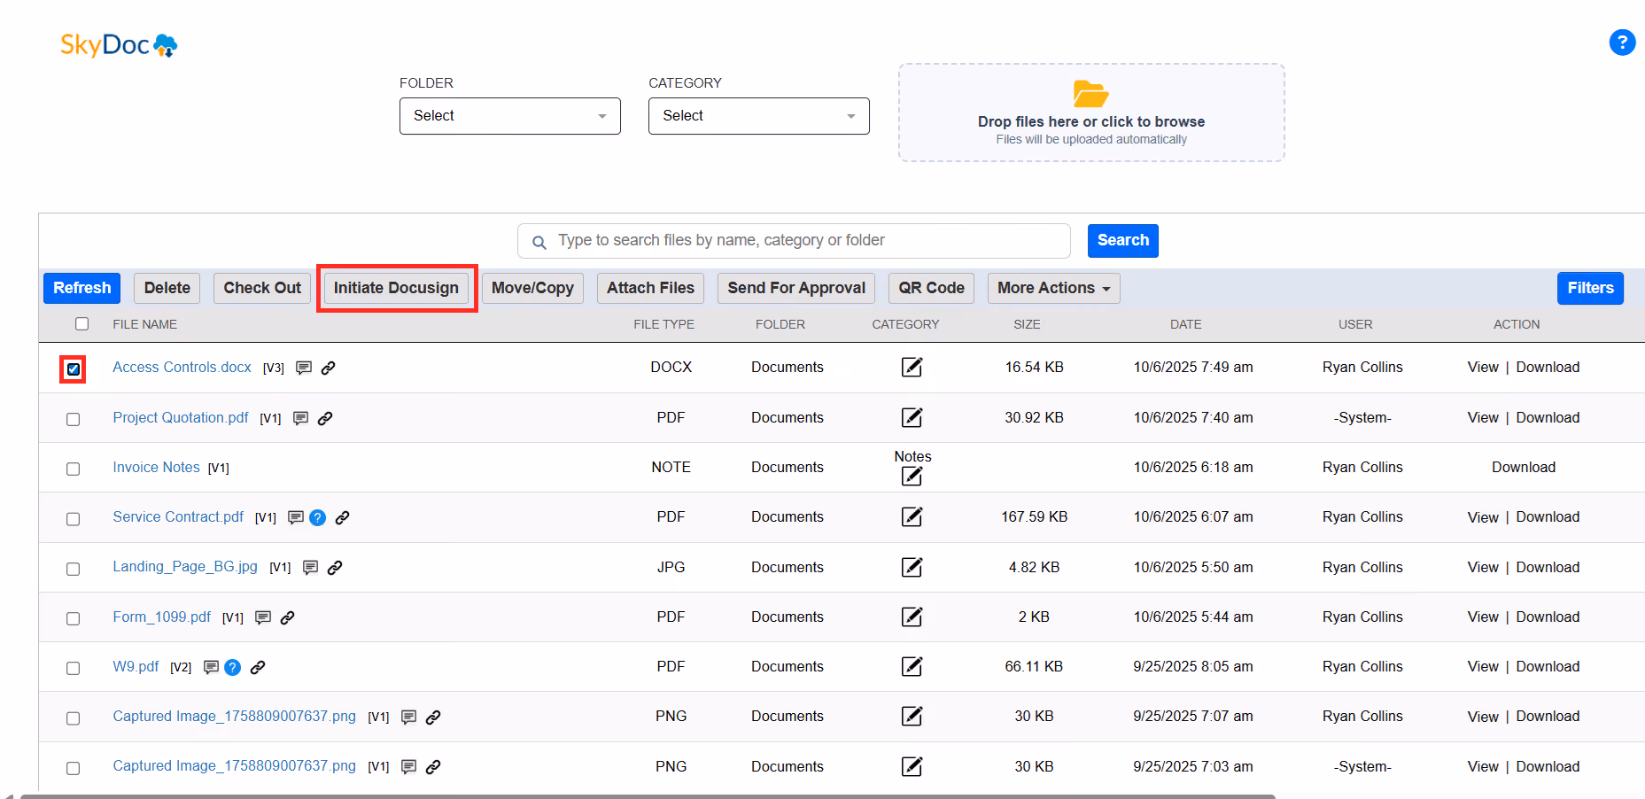The image size is (1645, 799).
Task: Click the folder icon in upload drop zone
Action: click(x=1090, y=93)
